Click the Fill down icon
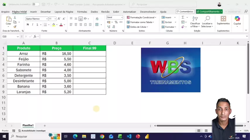Screen dimensions: 250x140 (x=183, y=22)
